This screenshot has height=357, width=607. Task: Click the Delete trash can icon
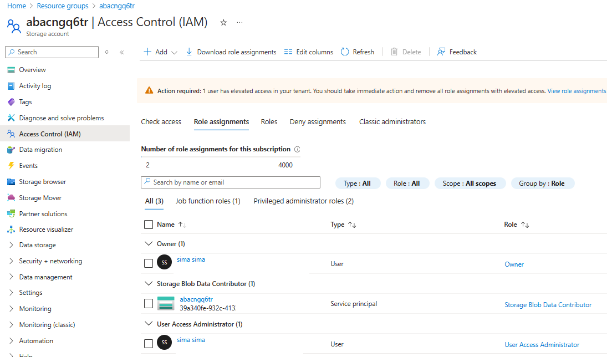pyautogui.click(x=394, y=52)
